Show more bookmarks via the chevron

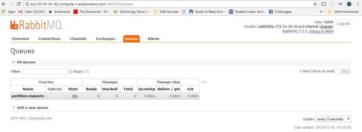[x=321, y=12]
